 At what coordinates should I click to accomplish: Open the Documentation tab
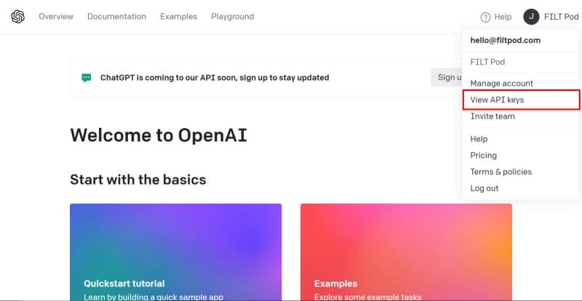116,17
